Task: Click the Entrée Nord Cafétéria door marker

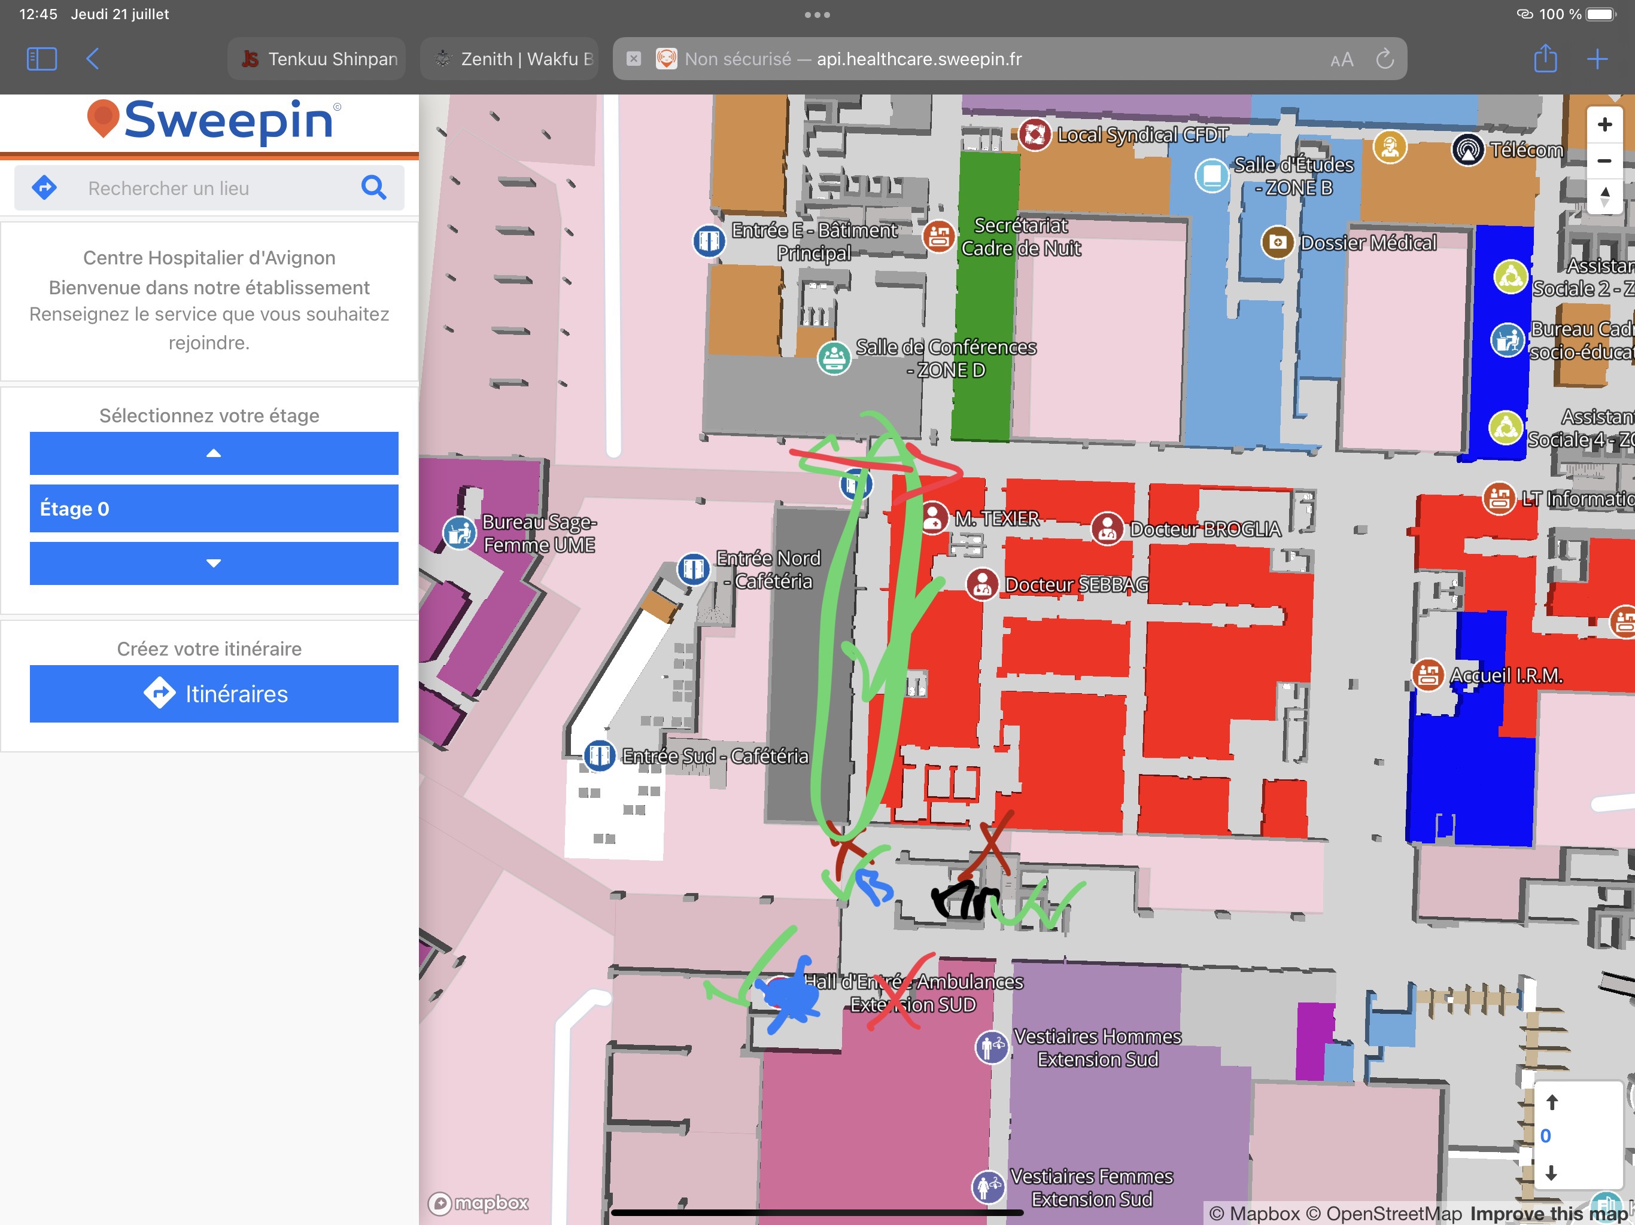Action: 694,569
